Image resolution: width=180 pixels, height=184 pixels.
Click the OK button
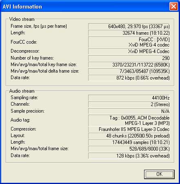[x=159, y=174]
